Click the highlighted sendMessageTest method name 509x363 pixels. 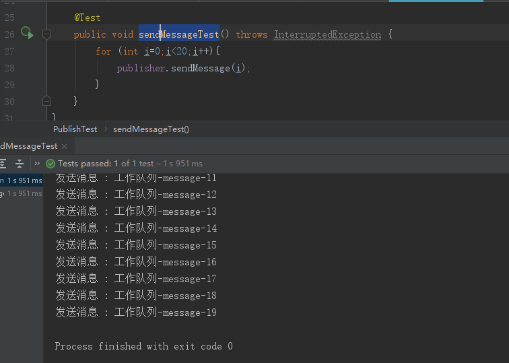179,34
